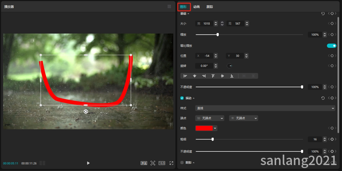The height and width of the screenshot is (171, 342).
Task: Click the align top icon
Action: (x=213, y=76)
